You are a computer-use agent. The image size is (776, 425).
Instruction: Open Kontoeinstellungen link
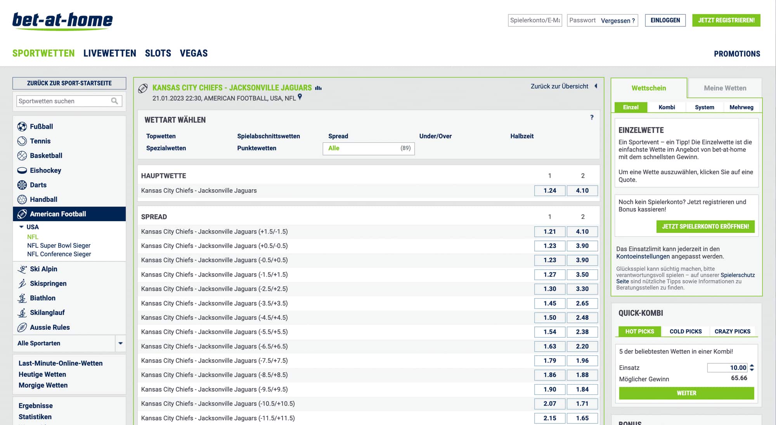pos(643,257)
